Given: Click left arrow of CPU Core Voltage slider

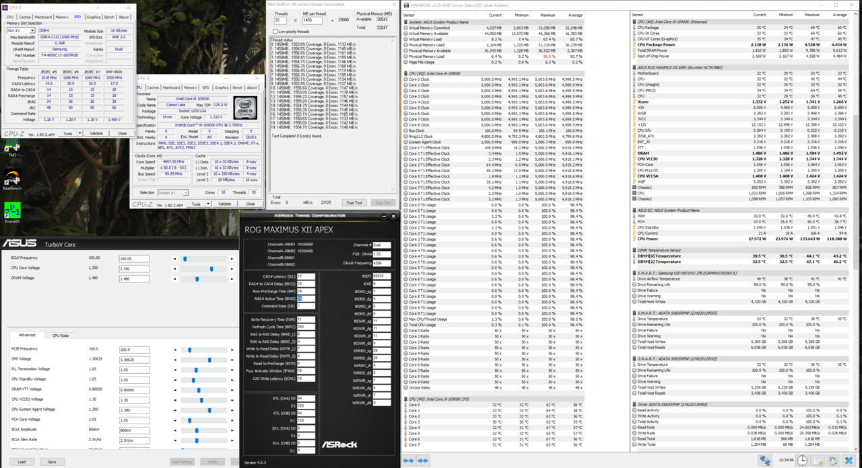Looking at the screenshot, I should (175, 268).
